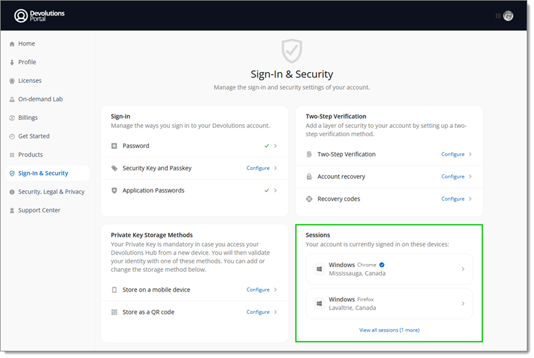Configure Security Key and Passkey
This screenshot has width=534, height=358.
click(258, 168)
